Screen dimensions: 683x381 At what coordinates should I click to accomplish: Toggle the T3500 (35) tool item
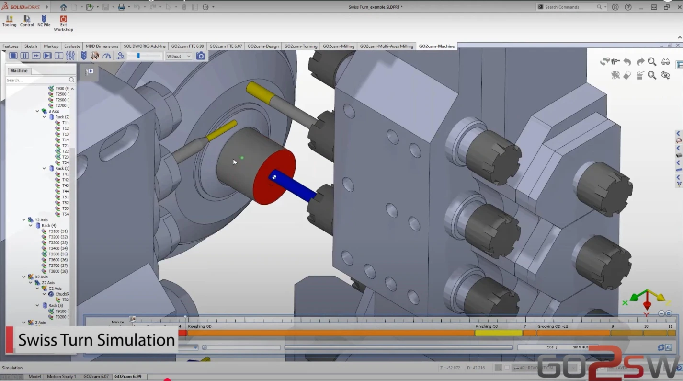point(57,254)
